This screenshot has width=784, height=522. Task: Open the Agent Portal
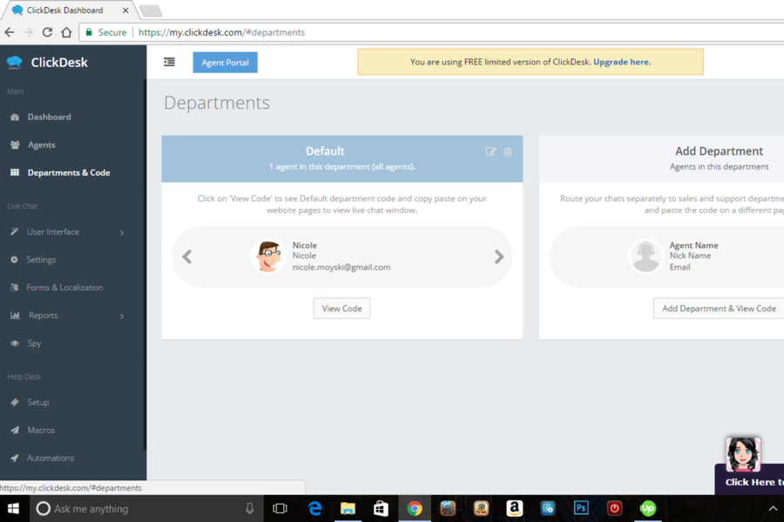(x=225, y=62)
